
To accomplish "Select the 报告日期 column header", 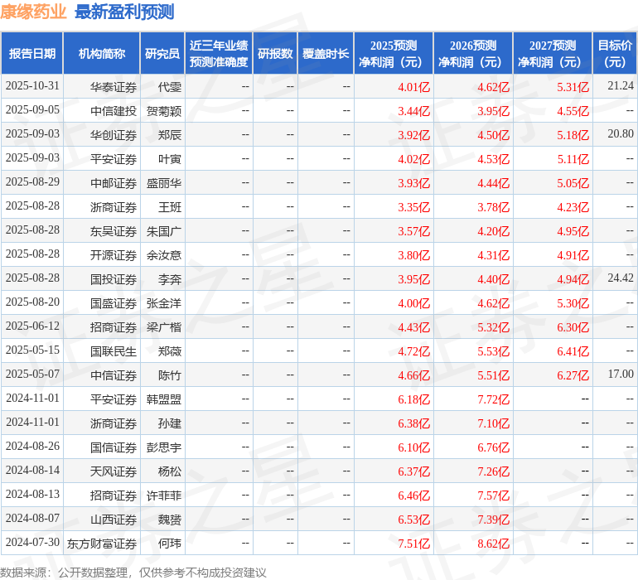I will click(x=32, y=53).
